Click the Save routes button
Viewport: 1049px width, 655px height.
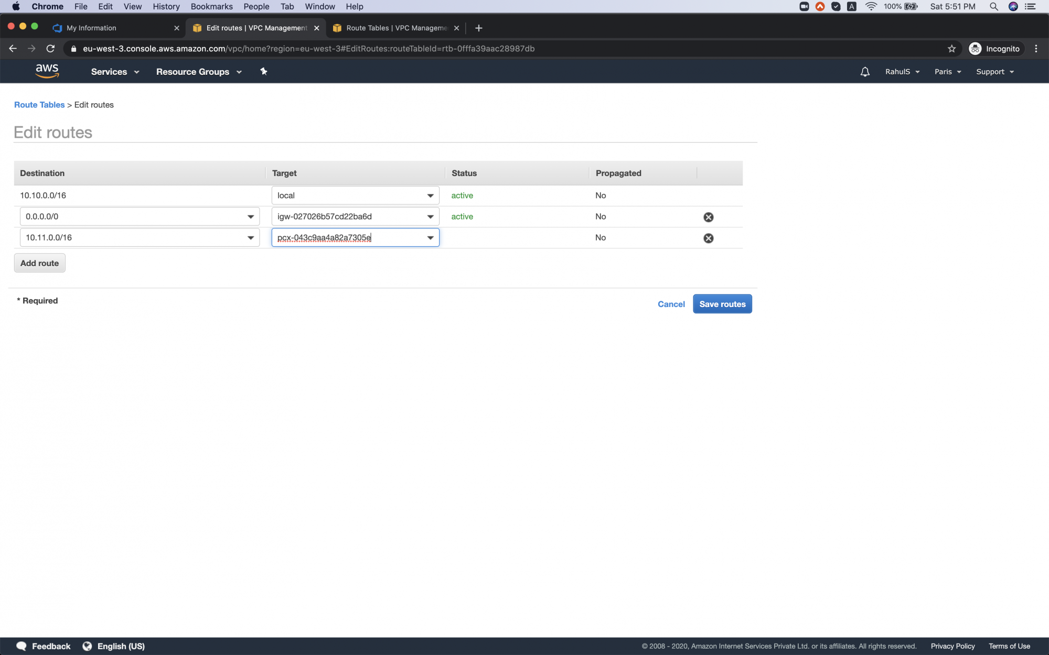point(722,304)
